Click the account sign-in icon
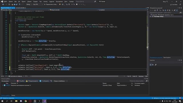The width and height of the screenshot is (183, 103). 167,1
